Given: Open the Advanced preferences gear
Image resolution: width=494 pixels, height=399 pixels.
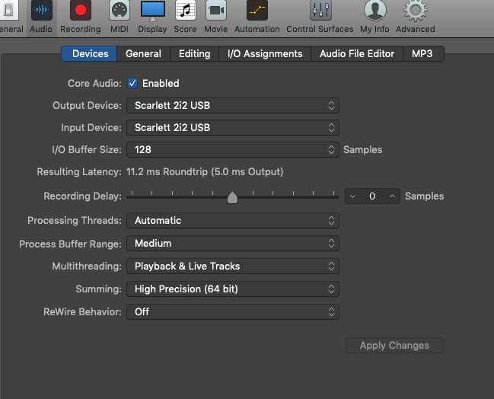Looking at the screenshot, I should [415, 17].
